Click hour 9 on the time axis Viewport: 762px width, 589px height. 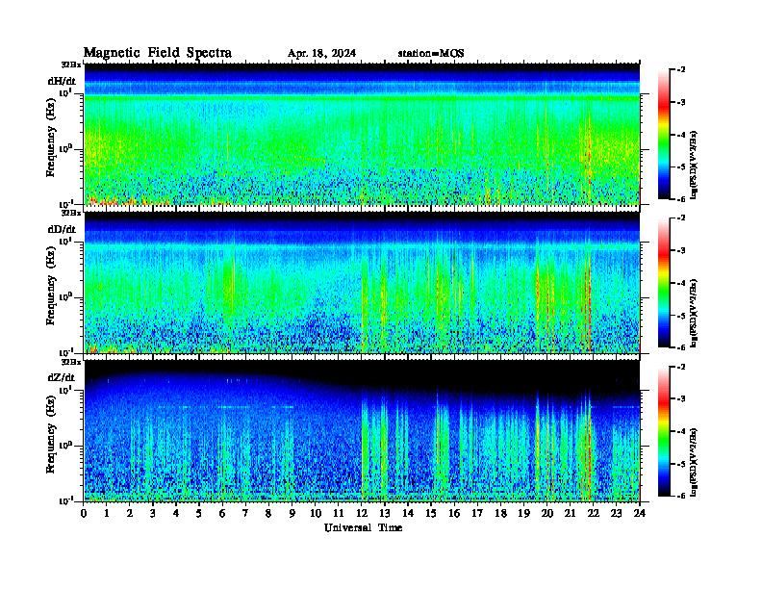[292, 513]
